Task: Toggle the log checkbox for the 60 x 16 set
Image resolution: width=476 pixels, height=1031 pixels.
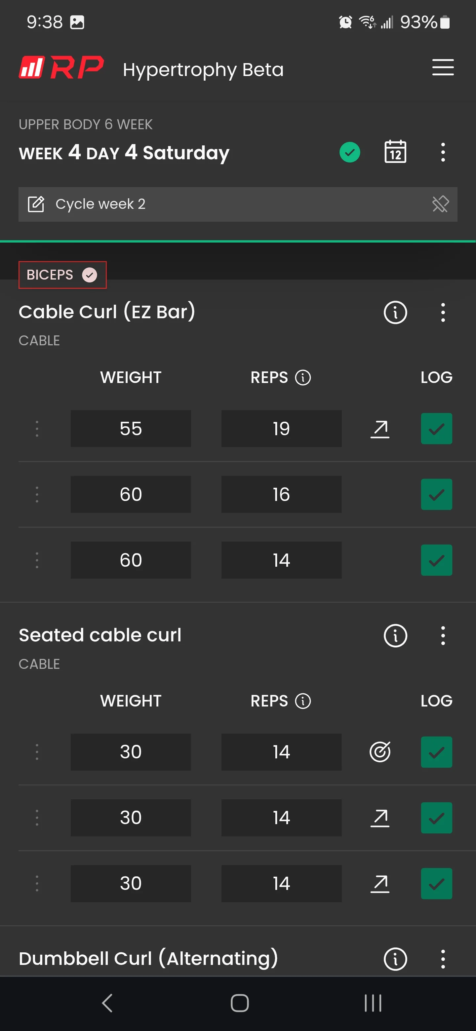Action: click(436, 494)
